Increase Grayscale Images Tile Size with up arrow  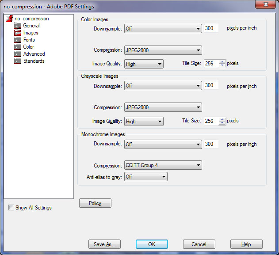click(x=222, y=119)
